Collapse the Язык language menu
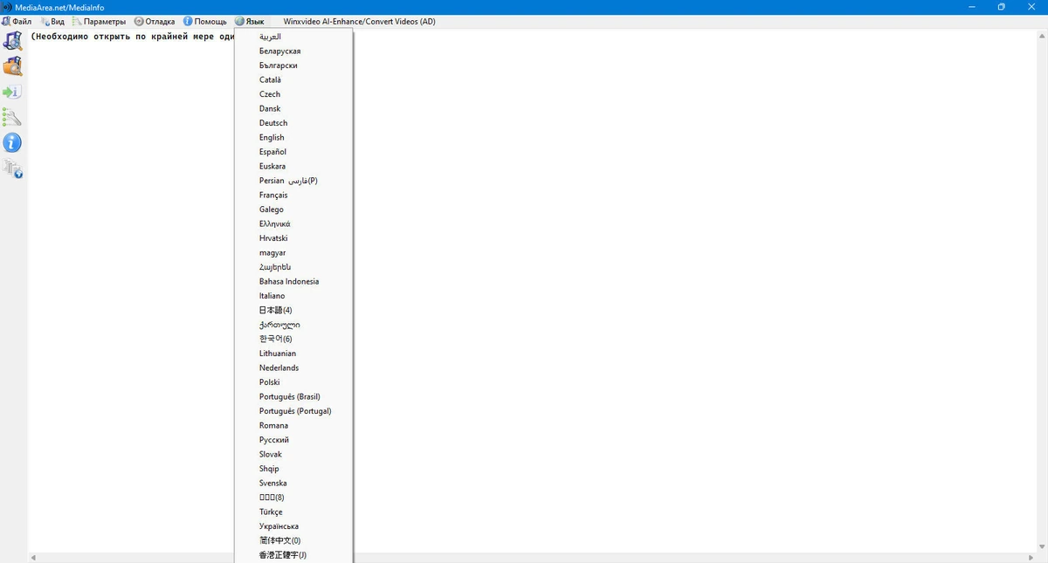Image resolution: width=1048 pixels, height=563 pixels. (250, 21)
